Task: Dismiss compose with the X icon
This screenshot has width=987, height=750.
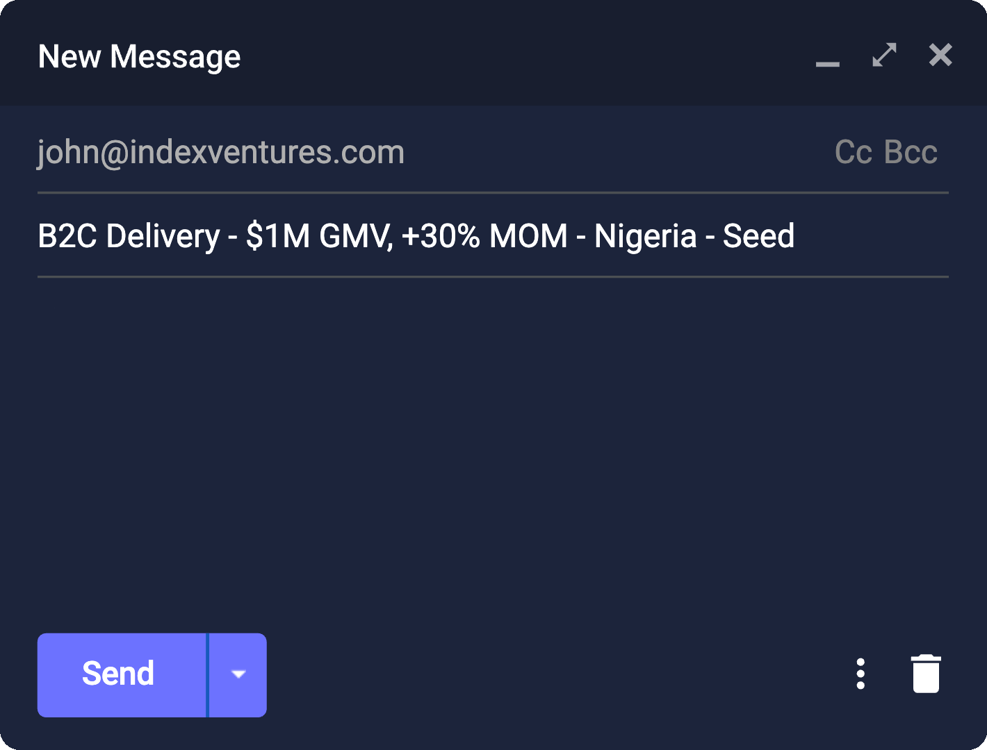Action: pyautogui.click(x=940, y=55)
